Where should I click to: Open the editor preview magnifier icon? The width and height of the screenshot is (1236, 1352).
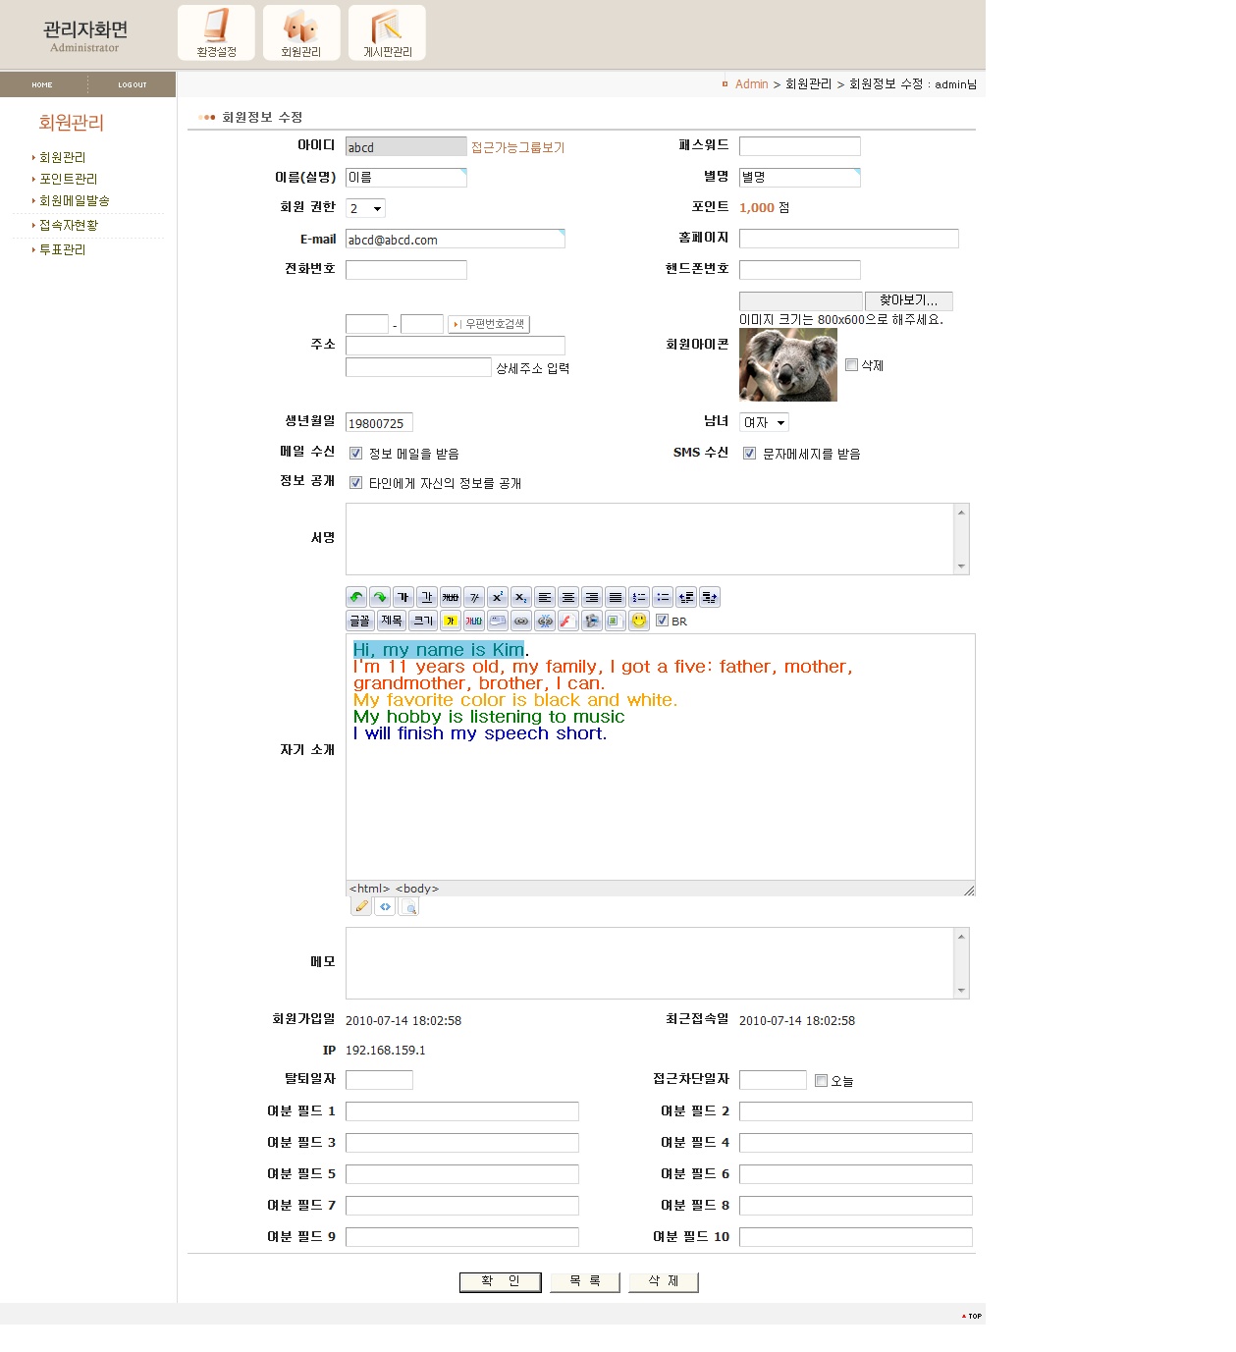click(x=409, y=906)
